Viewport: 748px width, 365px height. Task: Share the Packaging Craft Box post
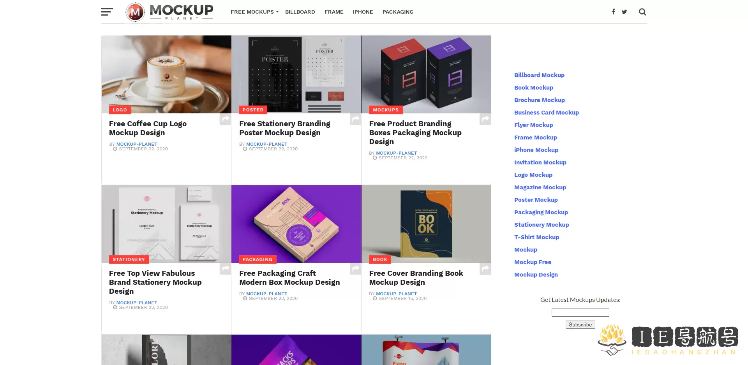click(355, 269)
